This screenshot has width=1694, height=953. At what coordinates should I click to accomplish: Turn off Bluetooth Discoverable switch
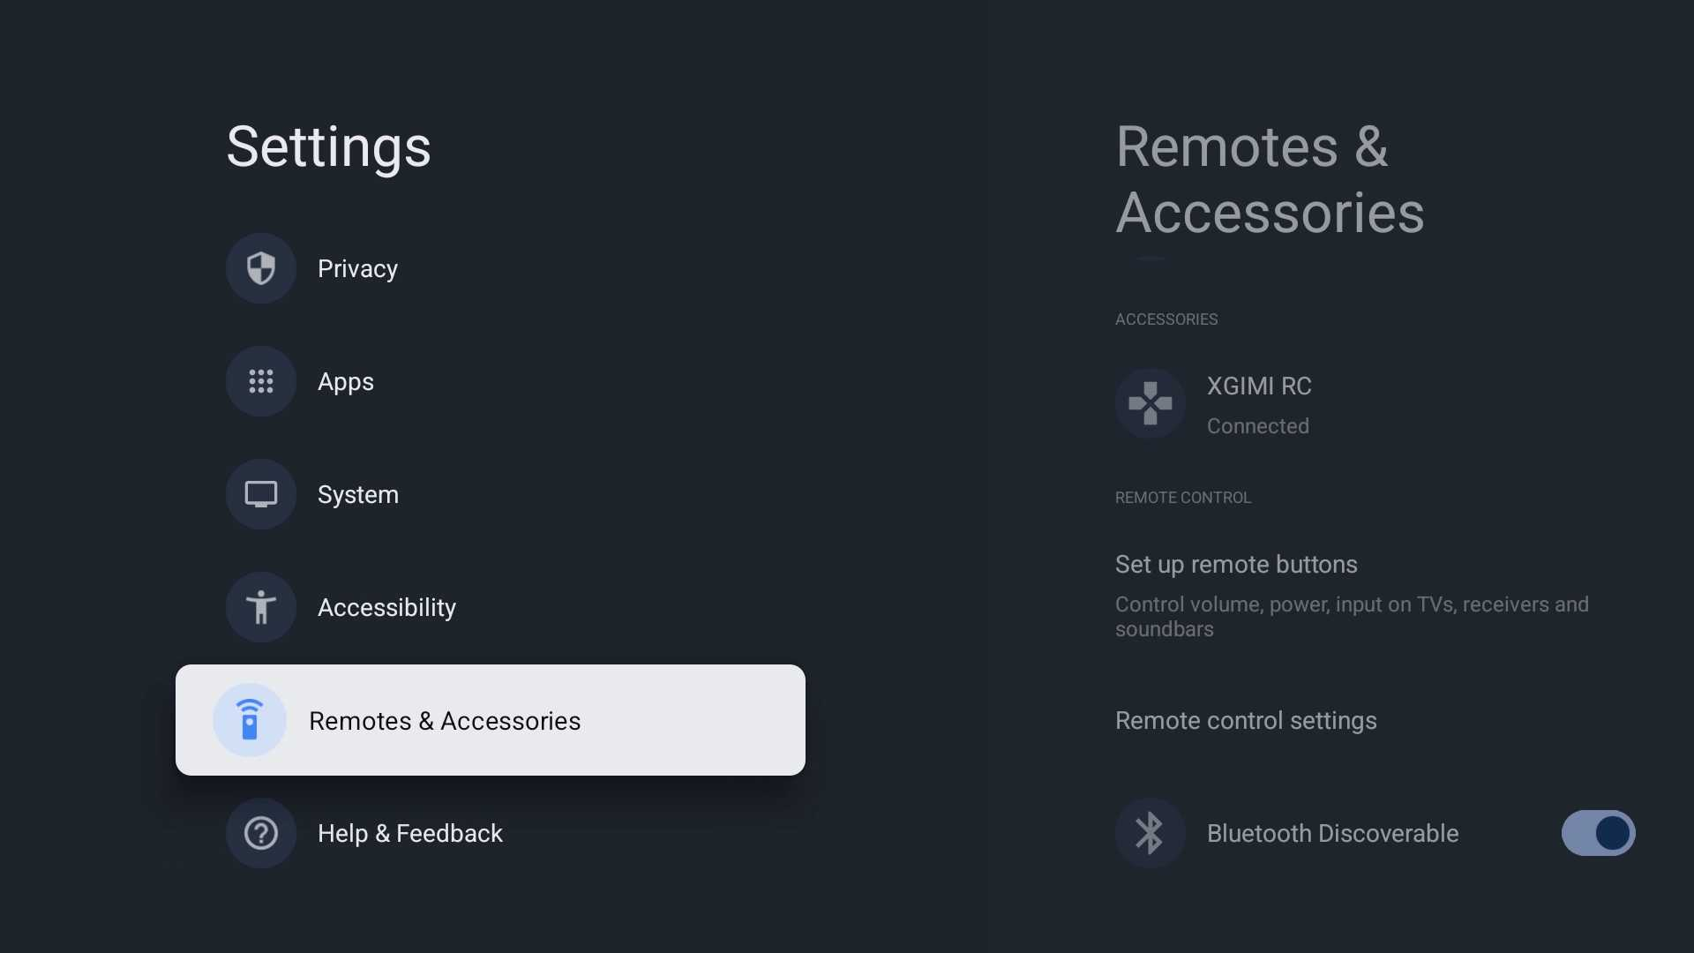(x=1598, y=833)
